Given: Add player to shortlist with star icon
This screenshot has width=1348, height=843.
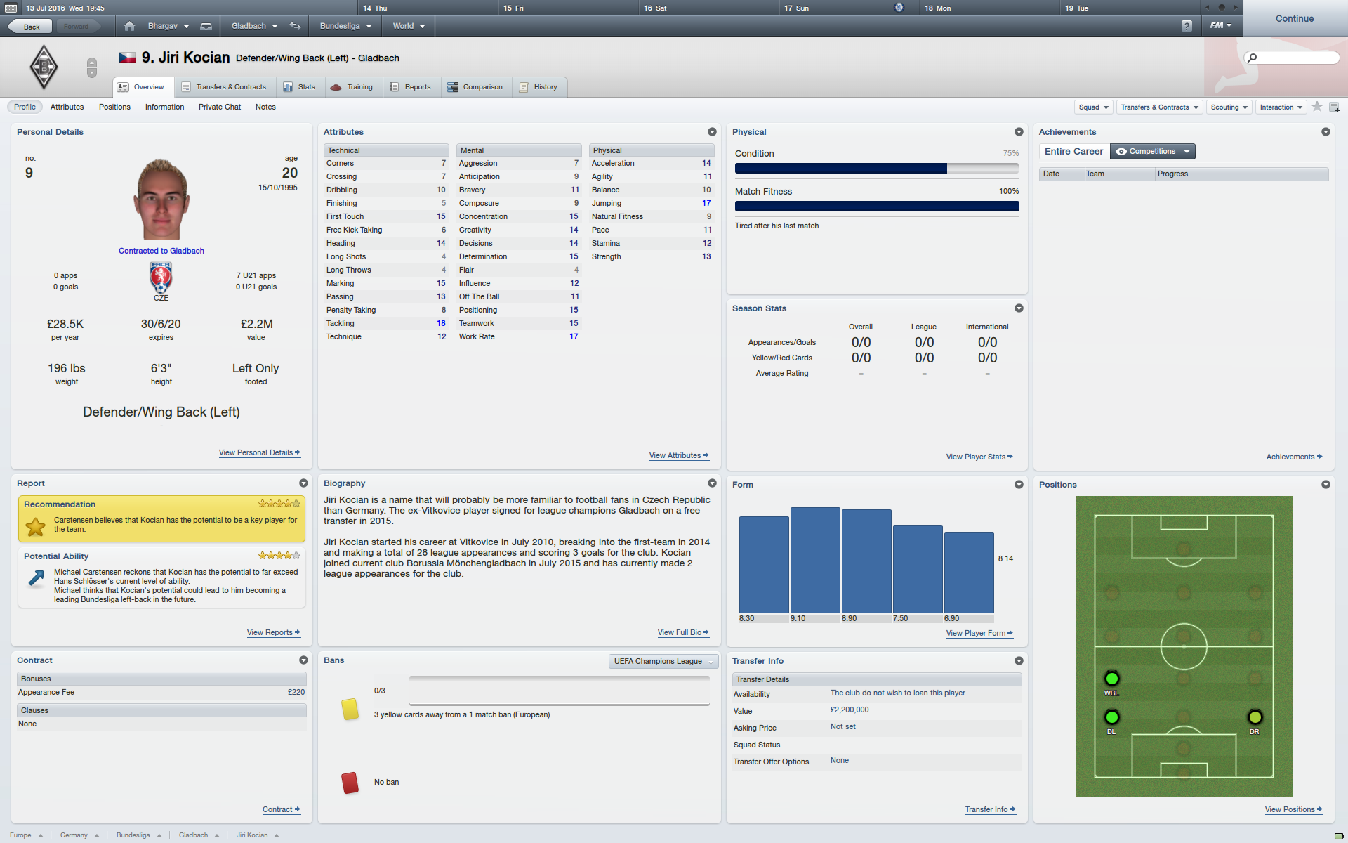Looking at the screenshot, I should pos(1317,107).
